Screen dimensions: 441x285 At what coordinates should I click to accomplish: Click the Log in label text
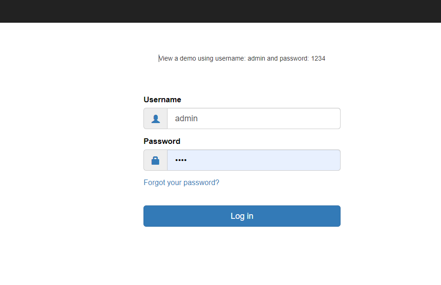(x=242, y=216)
